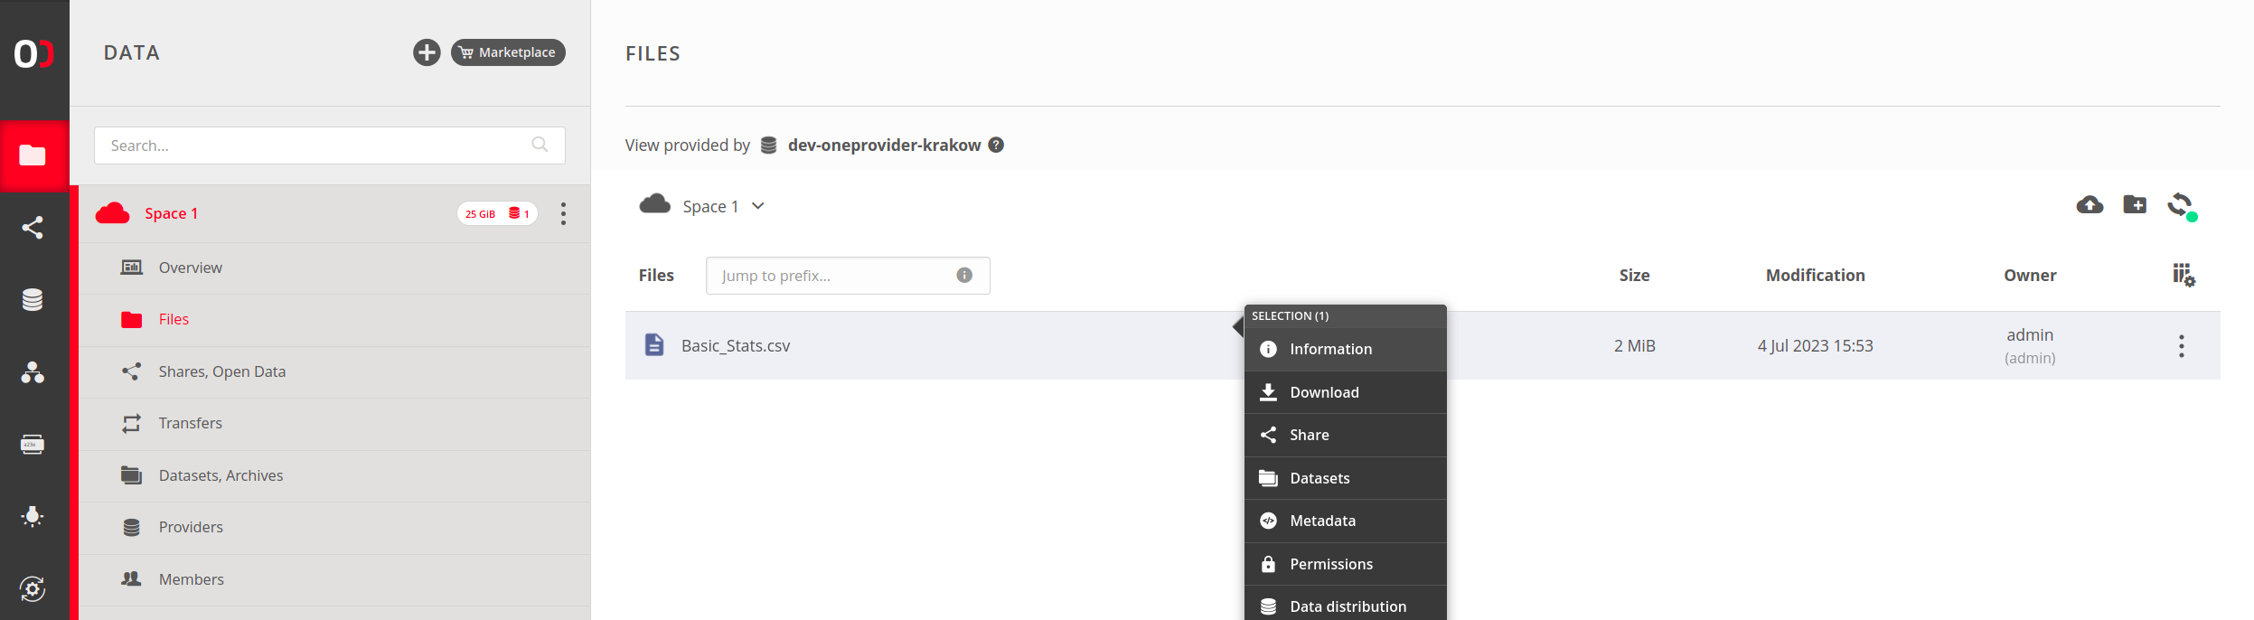Screen dimensions: 2254x620
Task: Open the columns configuration icon
Action: [x=2184, y=275]
